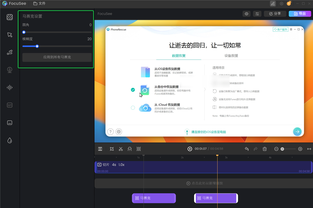Open the adjustment sliders button
The width and height of the screenshot is (313, 208).
click(257, 14)
